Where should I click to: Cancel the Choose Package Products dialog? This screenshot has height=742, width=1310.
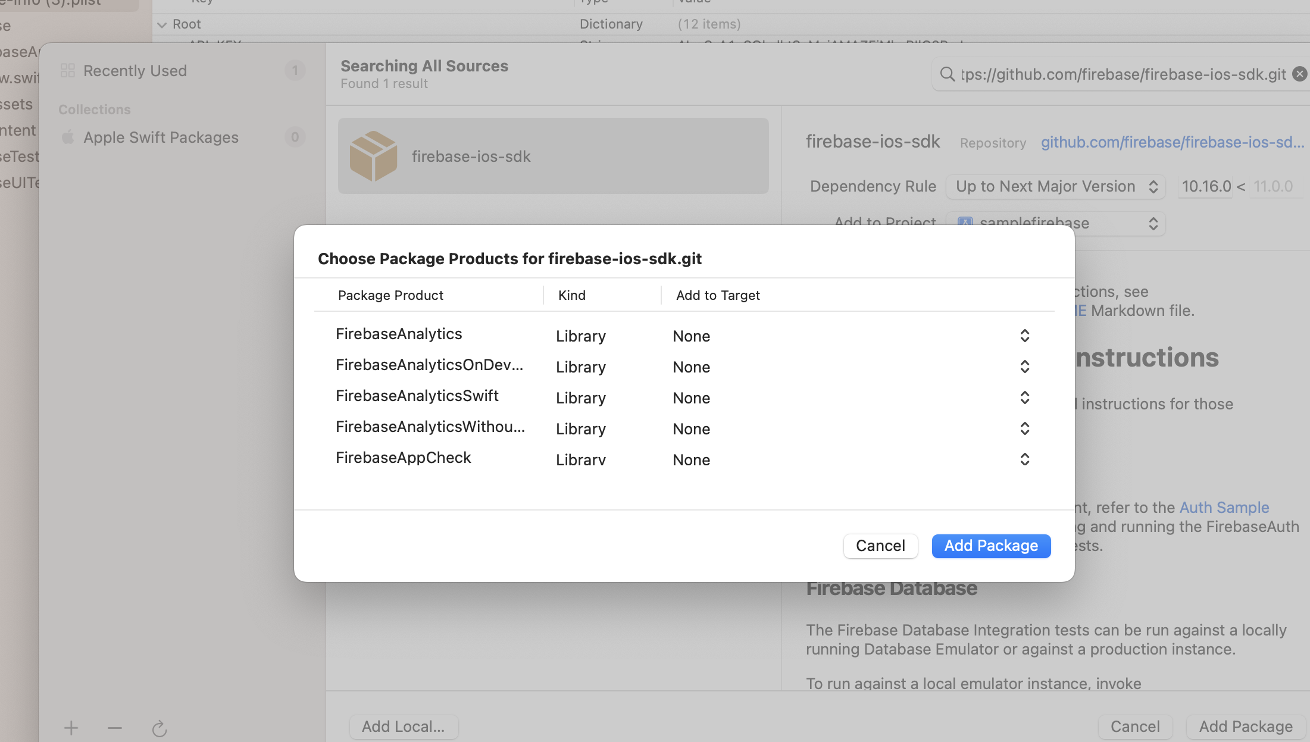click(x=880, y=546)
